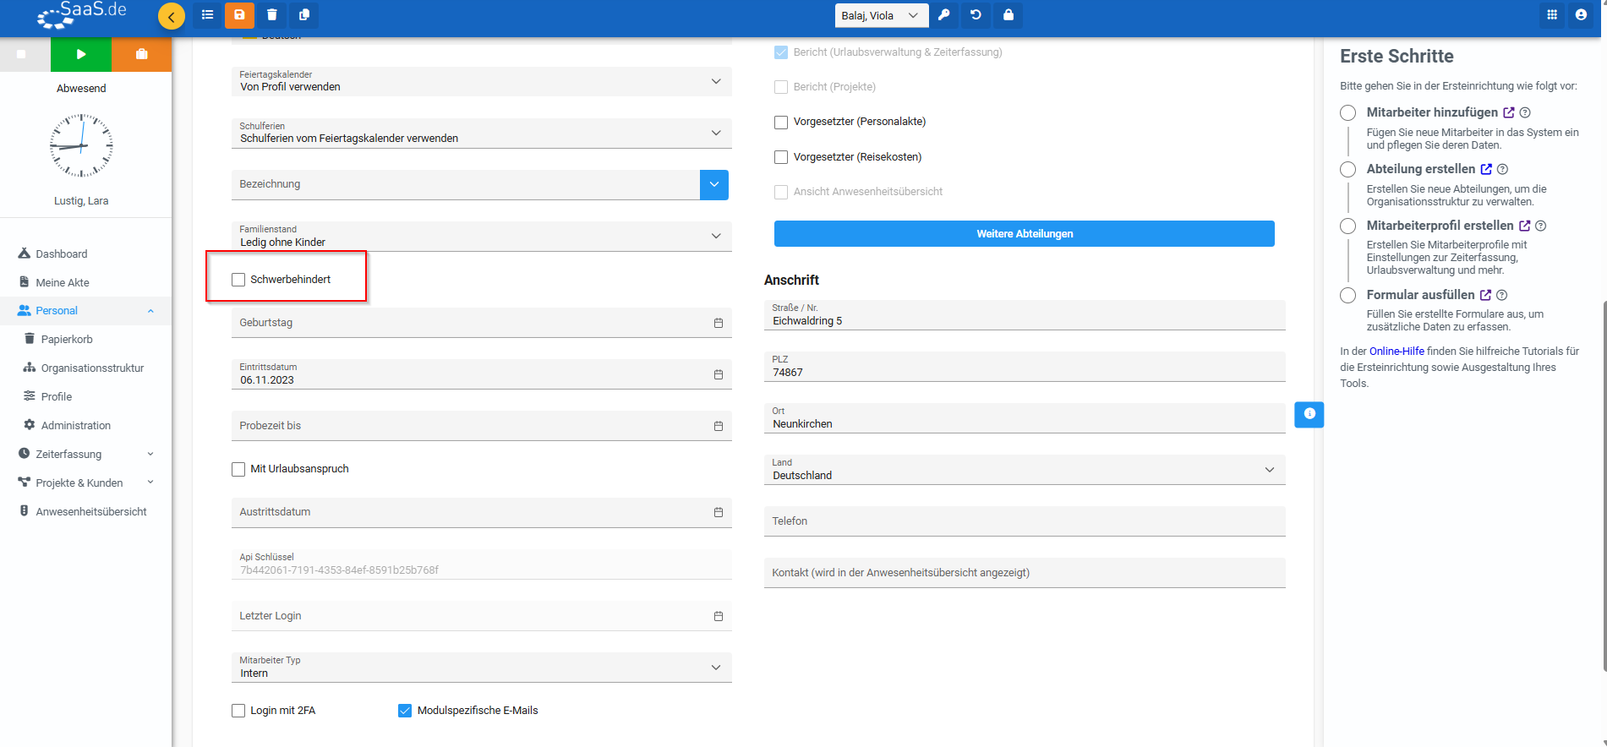The image size is (1607, 747).
Task: Open the apps grid icon top right
Action: tap(1551, 14)
